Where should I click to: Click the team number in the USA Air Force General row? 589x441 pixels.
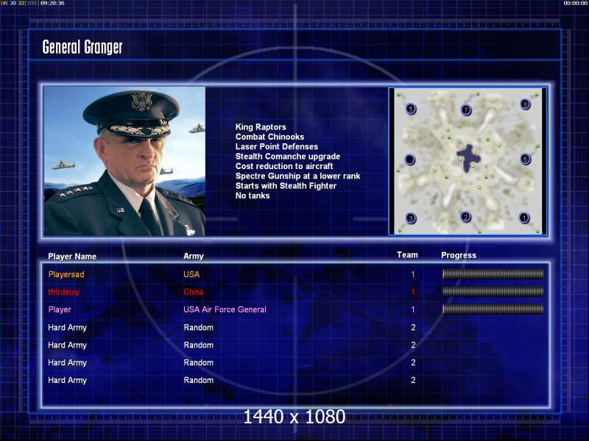pos(413,309)
